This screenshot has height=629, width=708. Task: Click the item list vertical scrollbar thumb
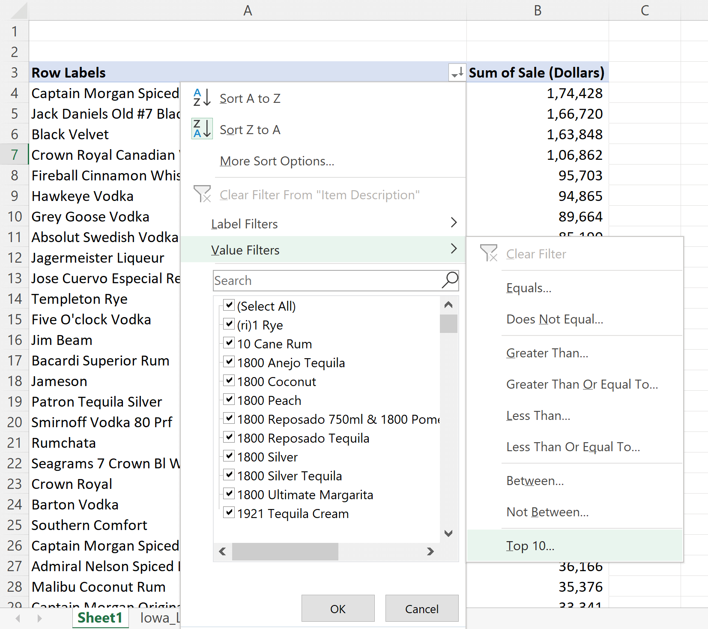pyautogui.click(x=448, y=323)
